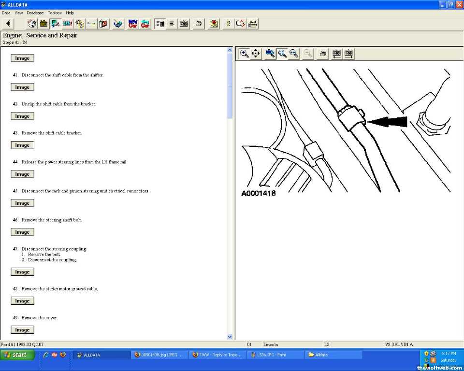Screen dimensions: 464x371
Task: Click scrollbar down arrow in steps panel
Action: point(230,337)
